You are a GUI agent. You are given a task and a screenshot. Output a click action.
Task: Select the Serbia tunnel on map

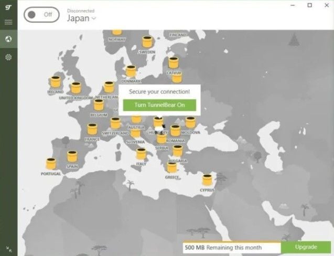pyautogui.click(x=161, y=139)
